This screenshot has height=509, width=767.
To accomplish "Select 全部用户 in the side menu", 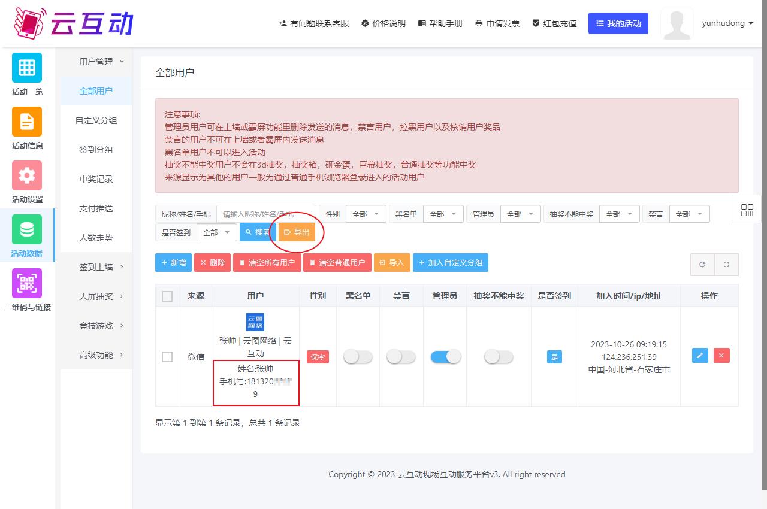I will pyautogui.click(x=96, y=91).
